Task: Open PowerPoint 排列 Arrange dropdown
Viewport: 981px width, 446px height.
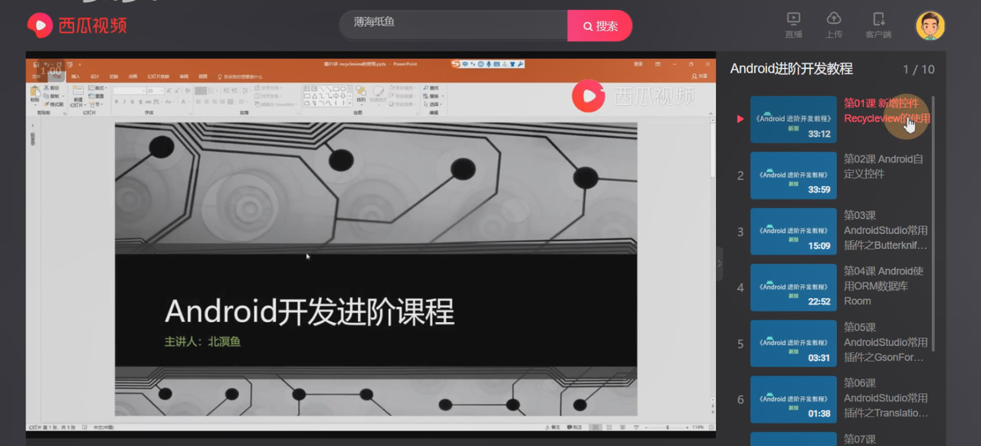Action: 361,95
